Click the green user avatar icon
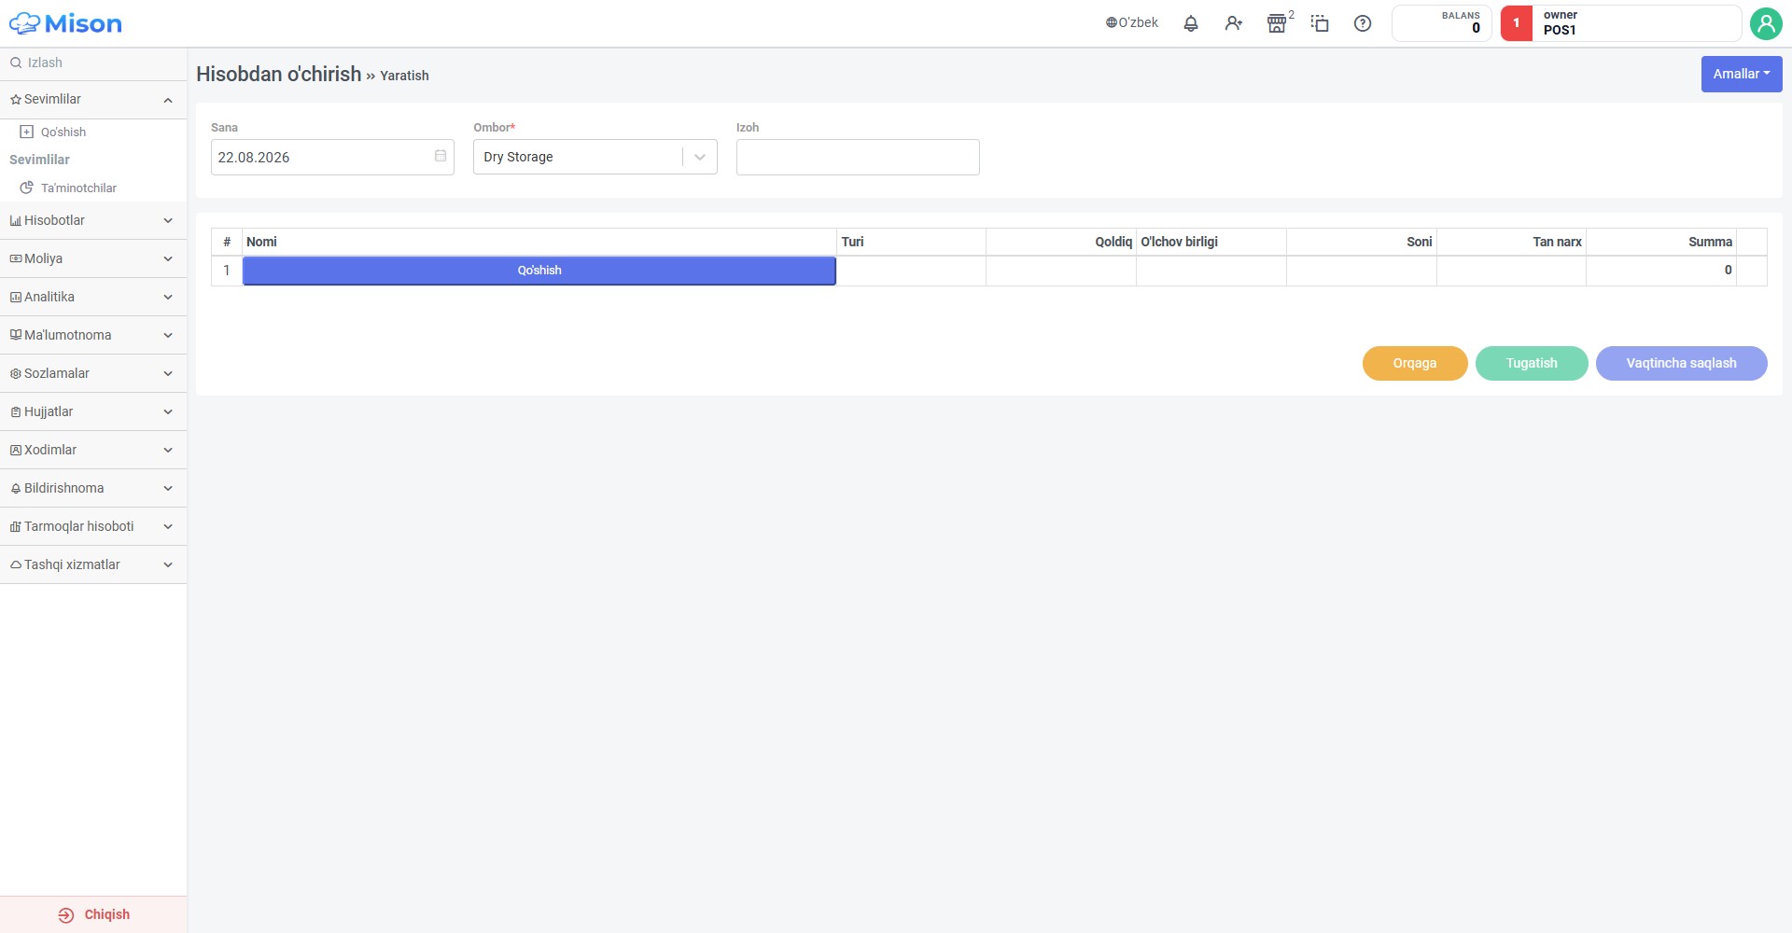Viewport: 1792px width, 933px height. point(1766,23)
